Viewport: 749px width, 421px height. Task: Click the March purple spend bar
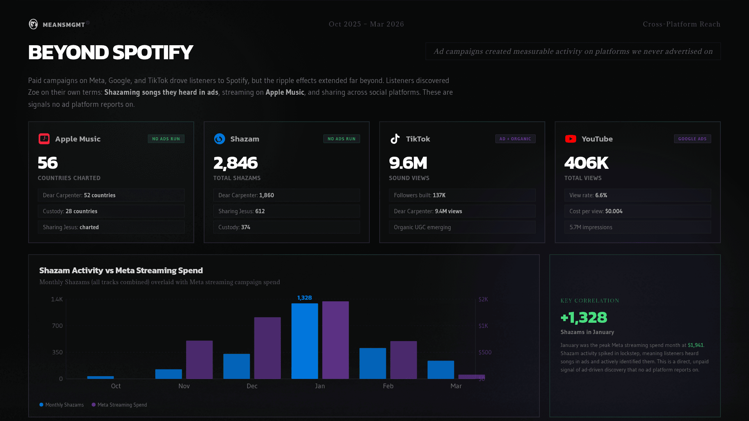point(472,377)
